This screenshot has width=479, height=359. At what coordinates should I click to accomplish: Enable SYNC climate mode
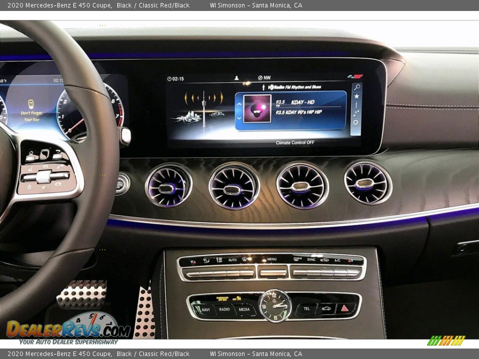[310, 260]
